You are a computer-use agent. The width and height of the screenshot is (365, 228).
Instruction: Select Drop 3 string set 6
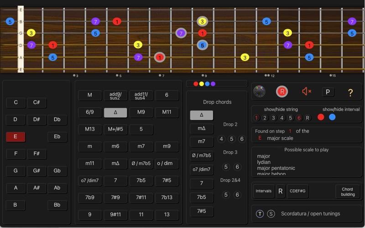coord(237,167)
